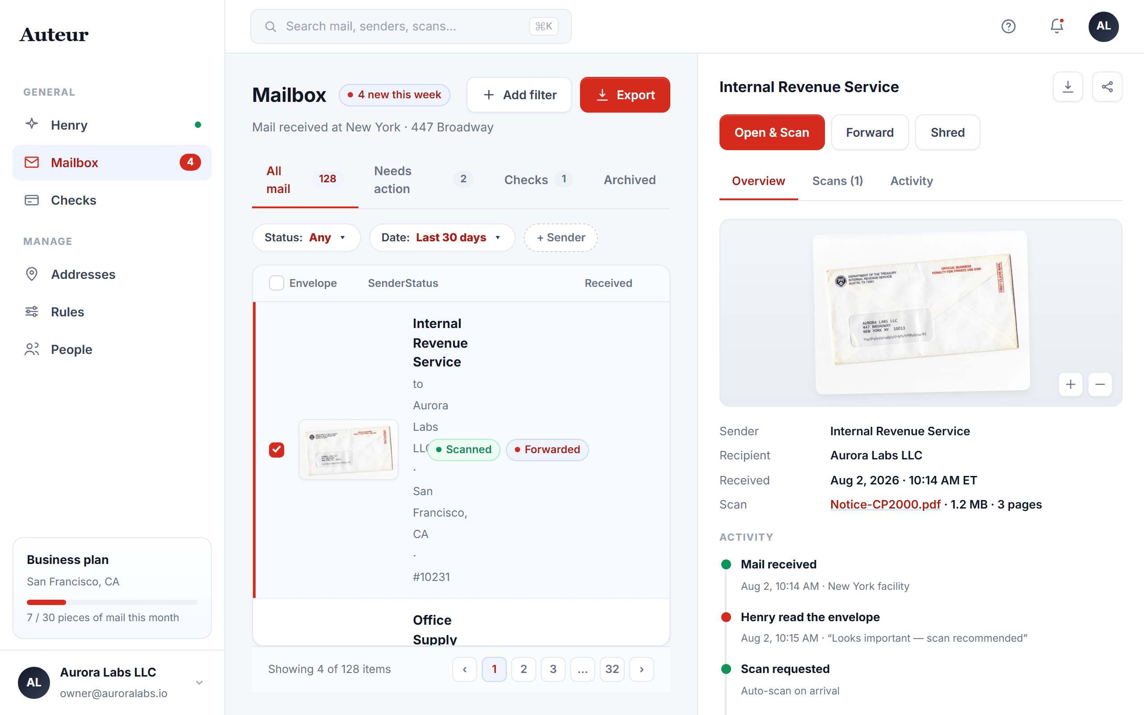Shred this mail item
Viewport: 1144px width, 715px height.
click(947, 132)
